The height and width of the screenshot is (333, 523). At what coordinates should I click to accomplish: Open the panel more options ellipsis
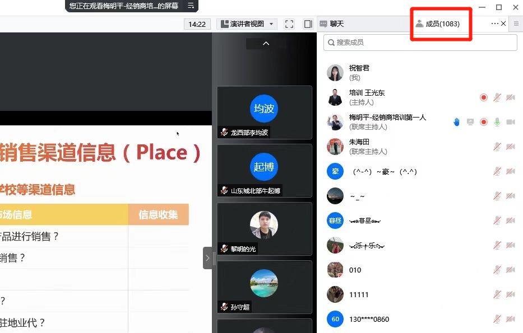pos(494,24)
